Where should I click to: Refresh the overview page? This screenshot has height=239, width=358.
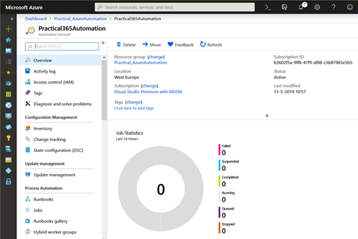point(211,44)
